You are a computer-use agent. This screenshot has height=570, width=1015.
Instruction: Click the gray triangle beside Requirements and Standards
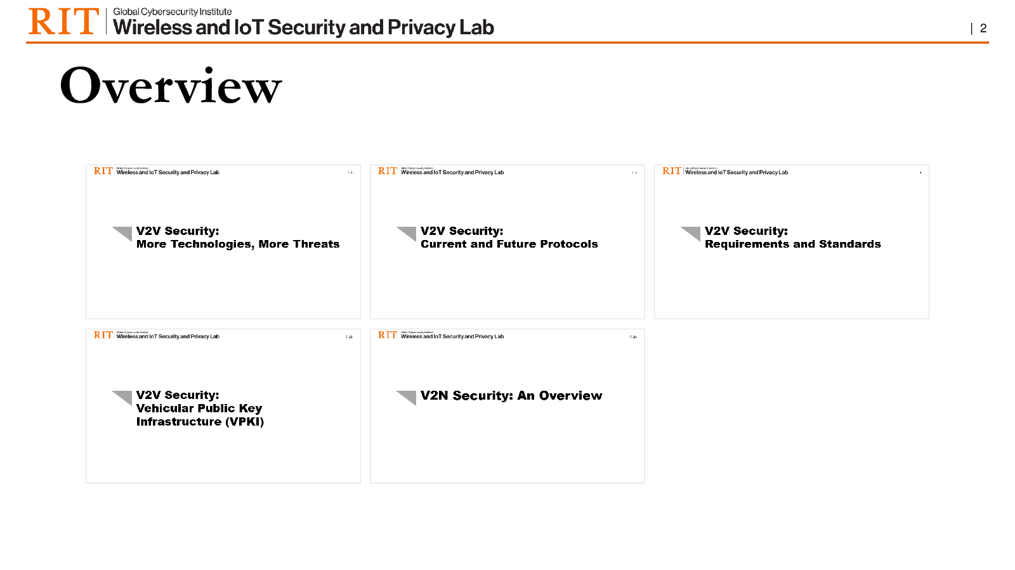(690, 234)
